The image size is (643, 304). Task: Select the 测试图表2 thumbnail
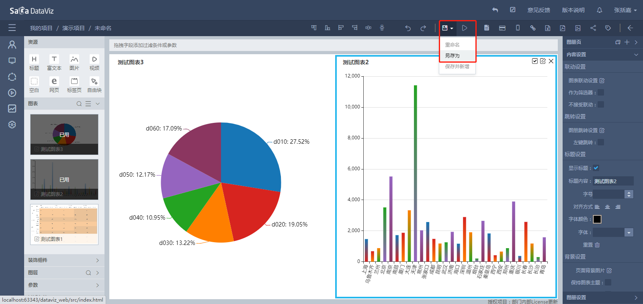pyautogui.click(x=64, y=180)
